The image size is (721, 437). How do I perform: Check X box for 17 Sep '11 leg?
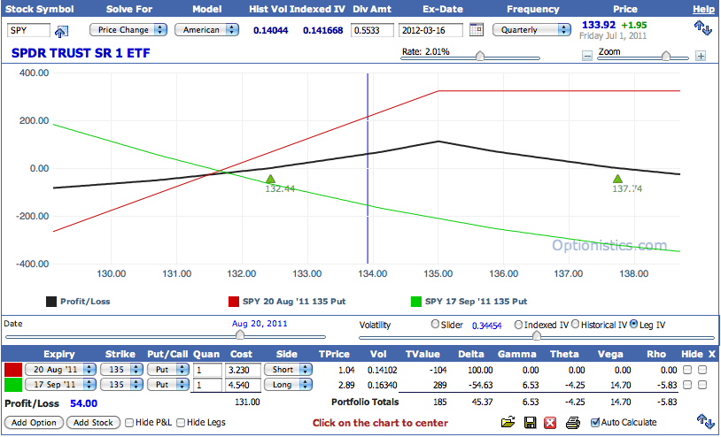[x=702, y=385]
